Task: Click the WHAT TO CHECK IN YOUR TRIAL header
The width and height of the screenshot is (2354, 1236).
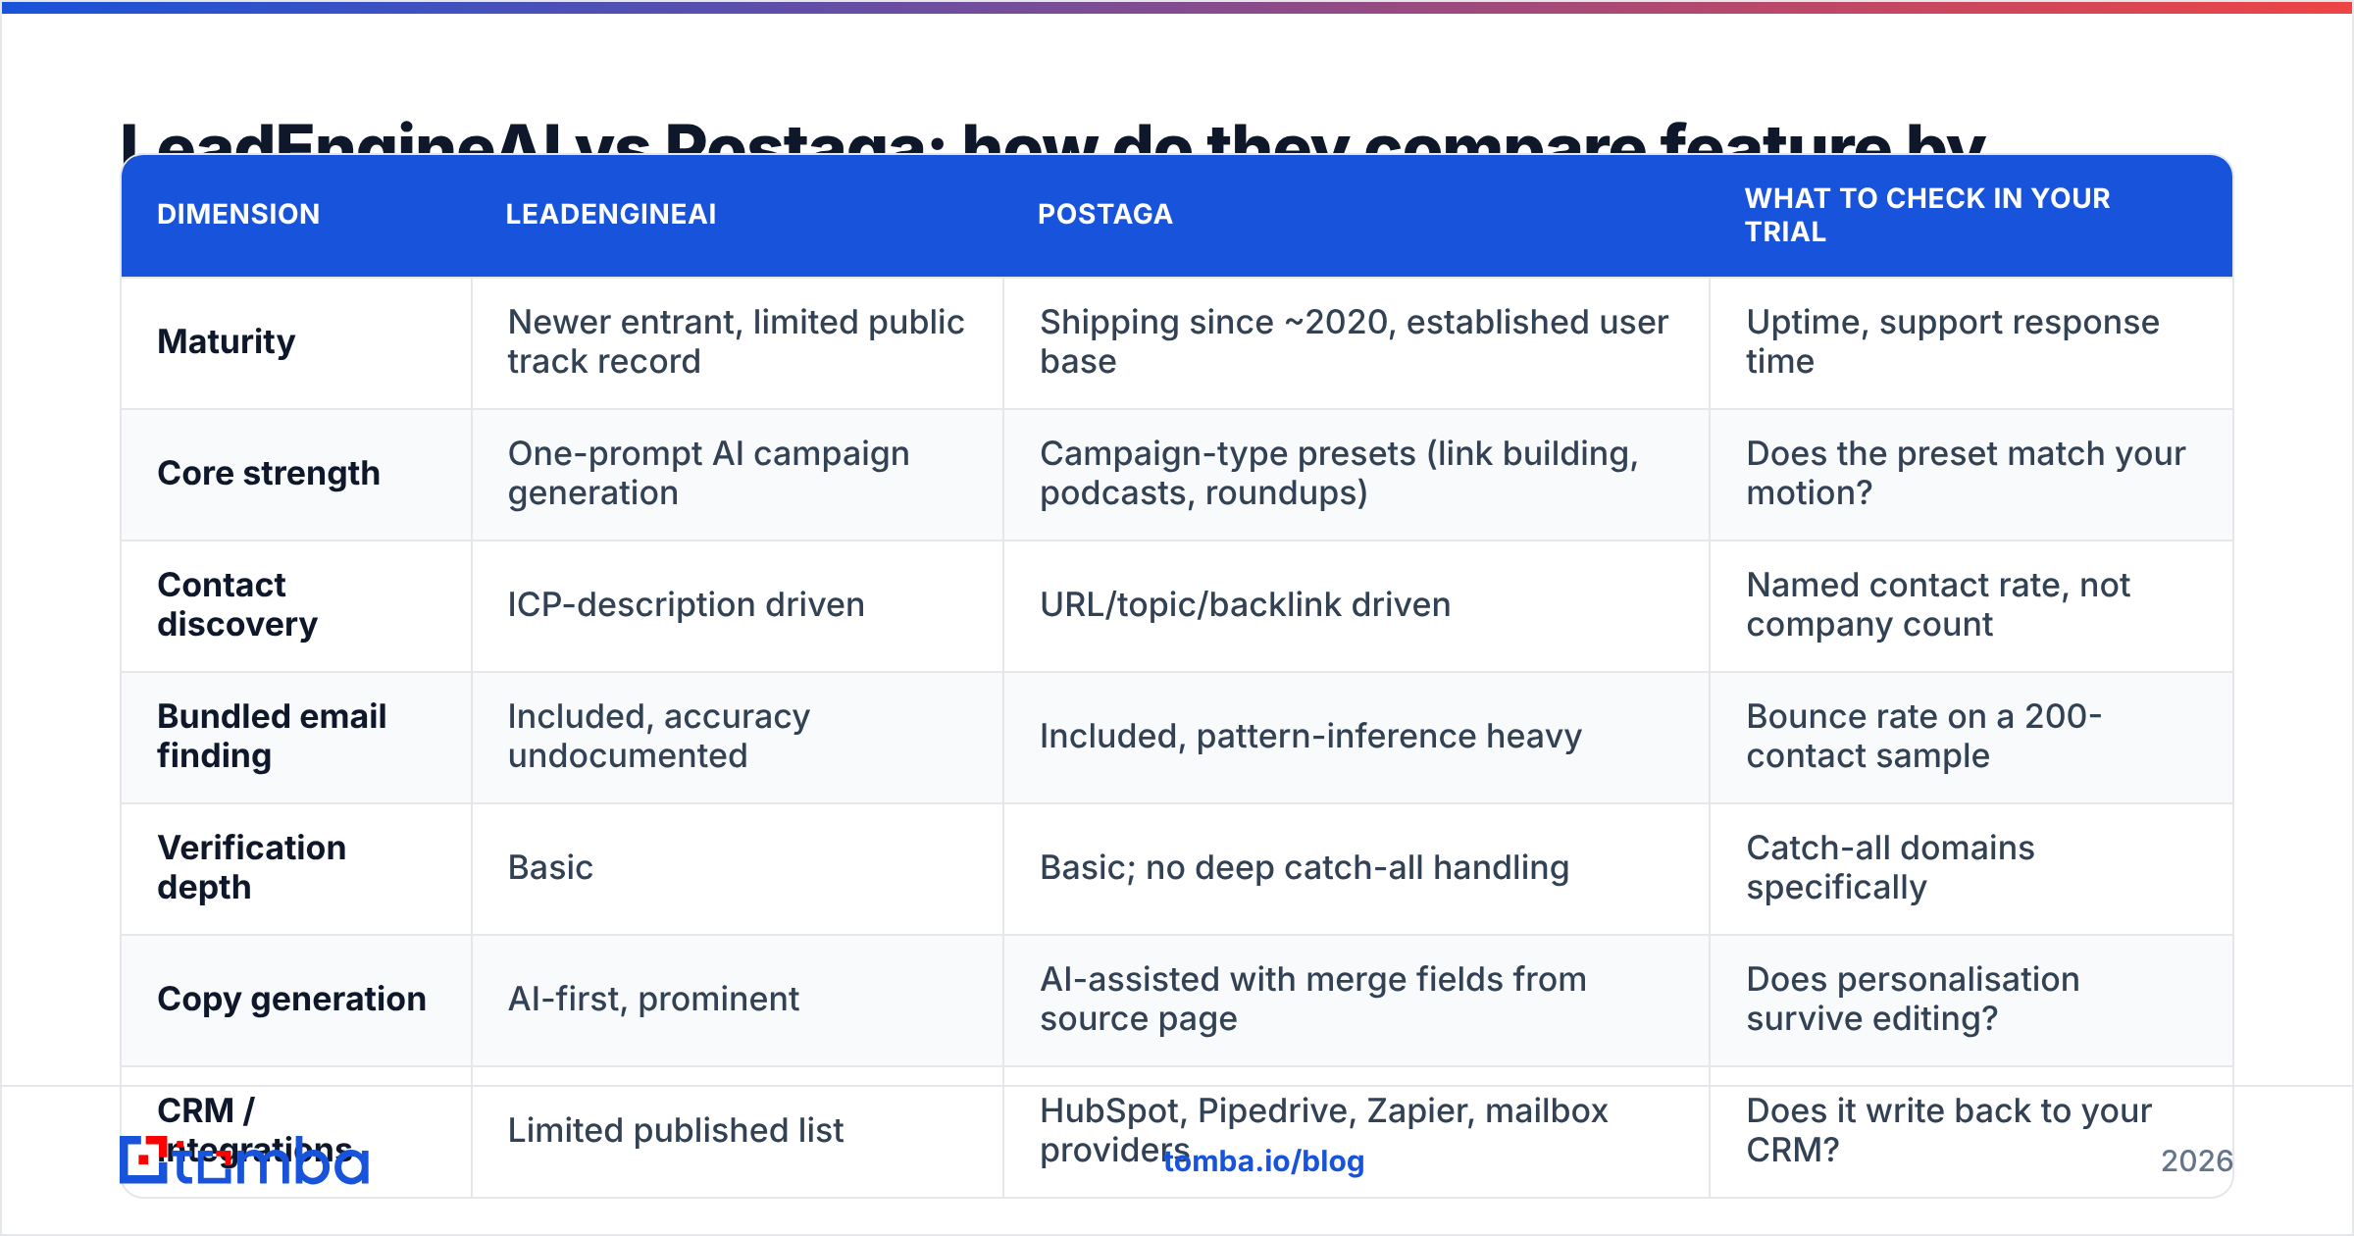Action: tap(1927, 215)
